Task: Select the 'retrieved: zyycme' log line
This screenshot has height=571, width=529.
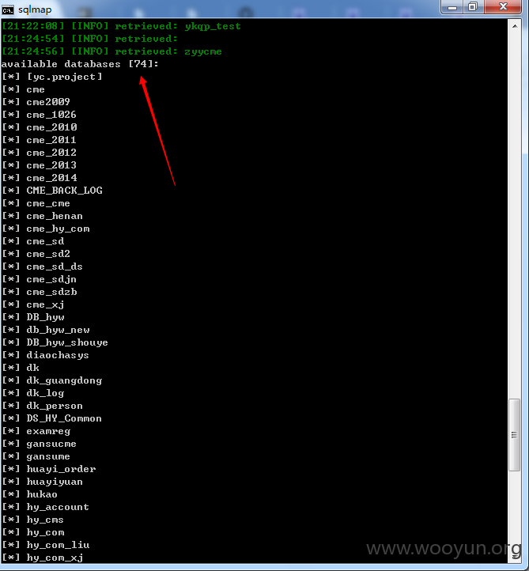Action: click(111, 51)
